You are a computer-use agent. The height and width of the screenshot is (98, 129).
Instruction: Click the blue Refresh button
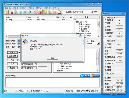(85, 76)
